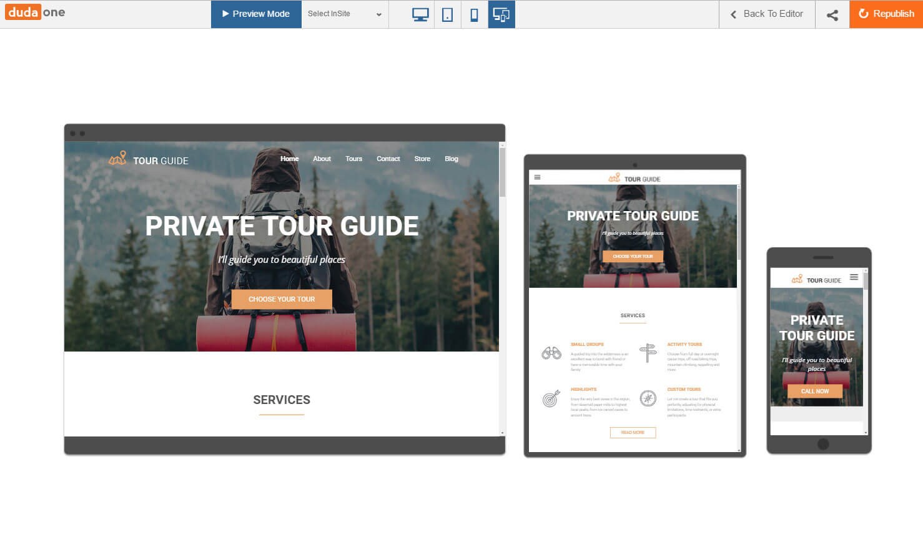Open the Select InSite dropdown

click(x=345, y=14)
